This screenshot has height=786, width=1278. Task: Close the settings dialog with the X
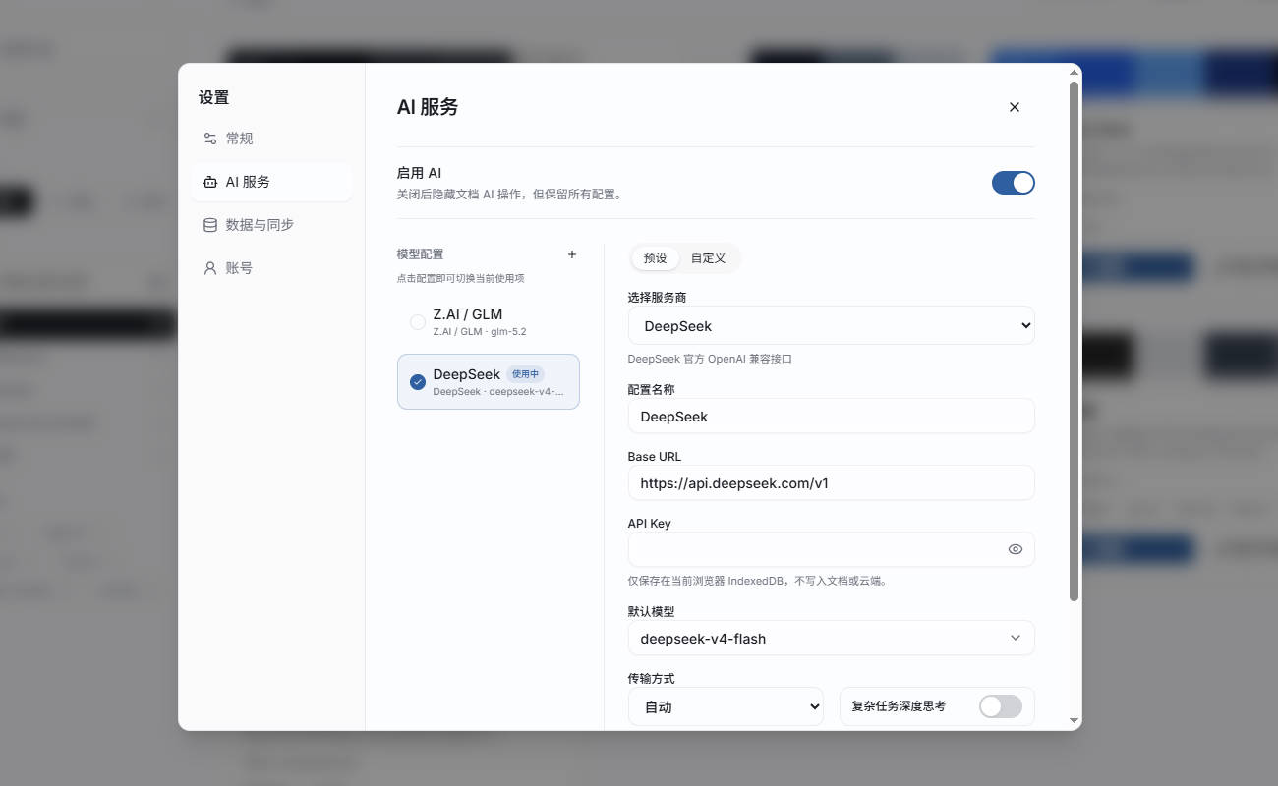[1015, 107]
